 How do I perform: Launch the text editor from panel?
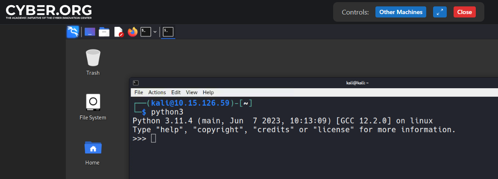(x=119, y=32)
